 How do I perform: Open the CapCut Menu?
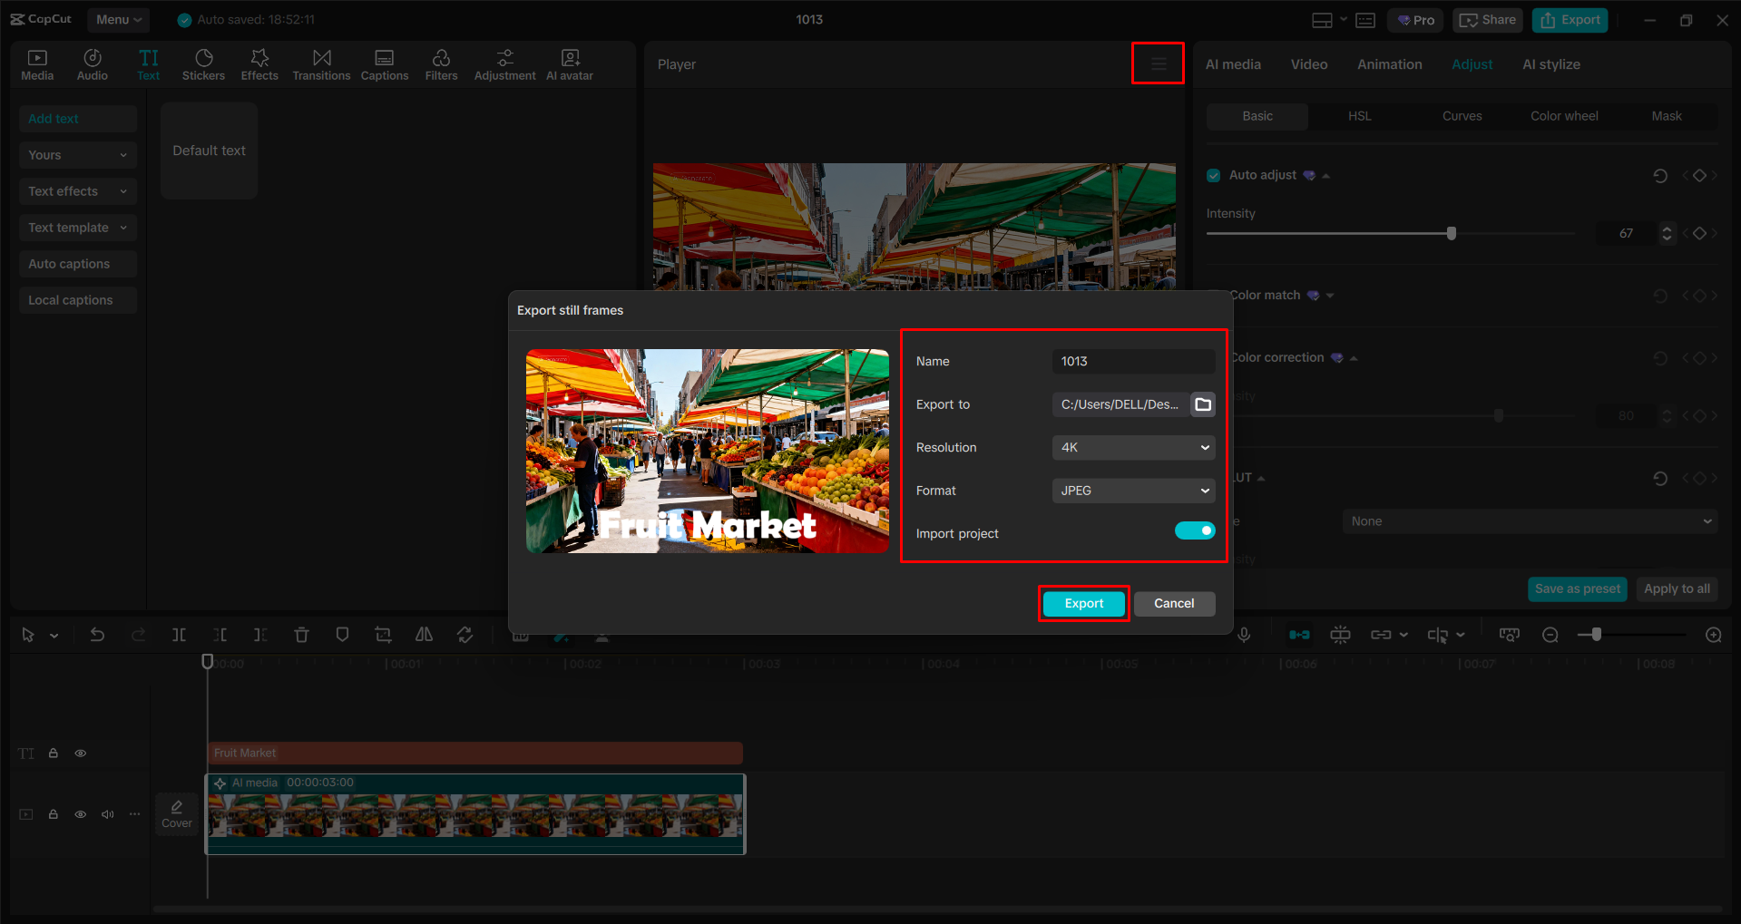pyautogui.click(x=118, y=19)
